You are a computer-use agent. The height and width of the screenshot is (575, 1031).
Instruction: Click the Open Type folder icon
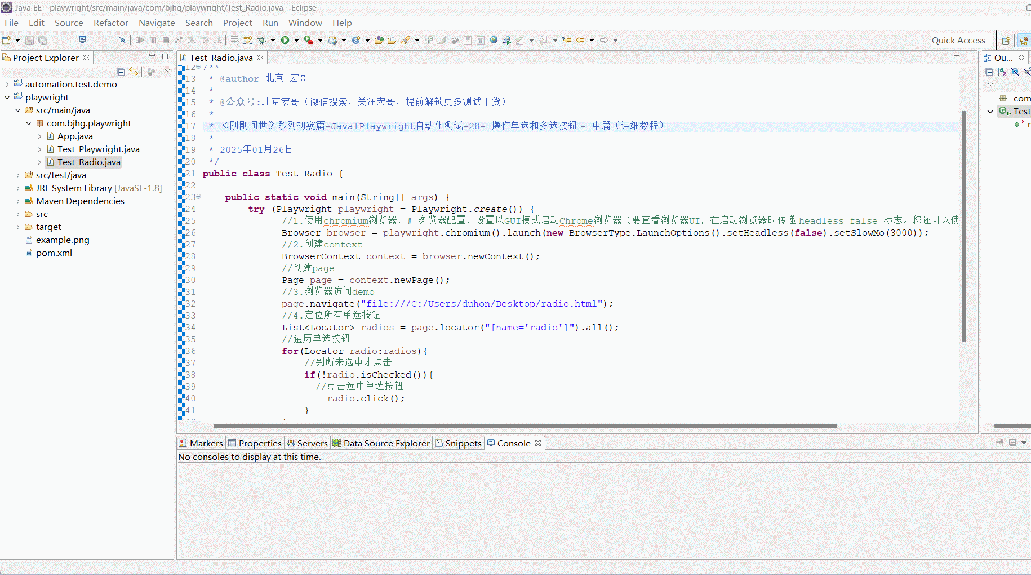[x=379, y=40]
